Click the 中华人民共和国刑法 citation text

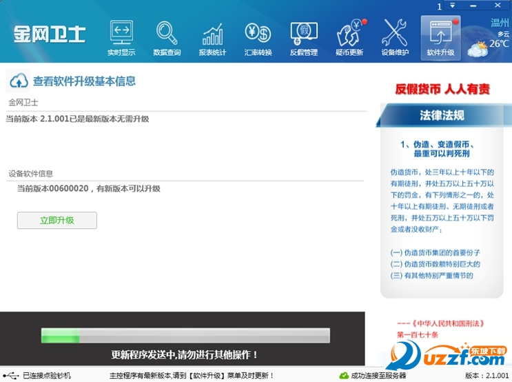(x=441, y=323)
